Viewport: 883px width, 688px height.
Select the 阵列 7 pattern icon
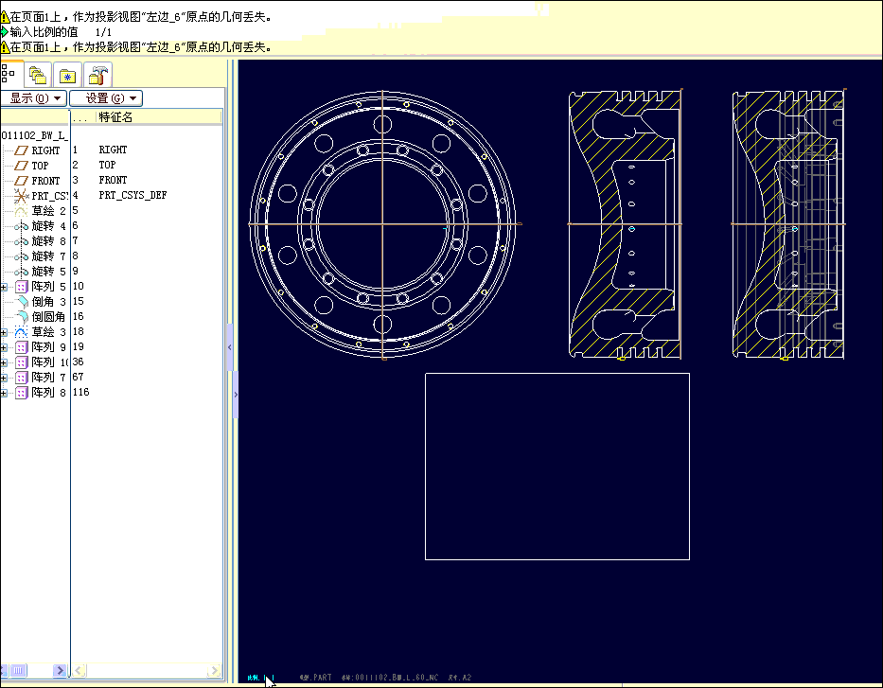tap(21, 378)
